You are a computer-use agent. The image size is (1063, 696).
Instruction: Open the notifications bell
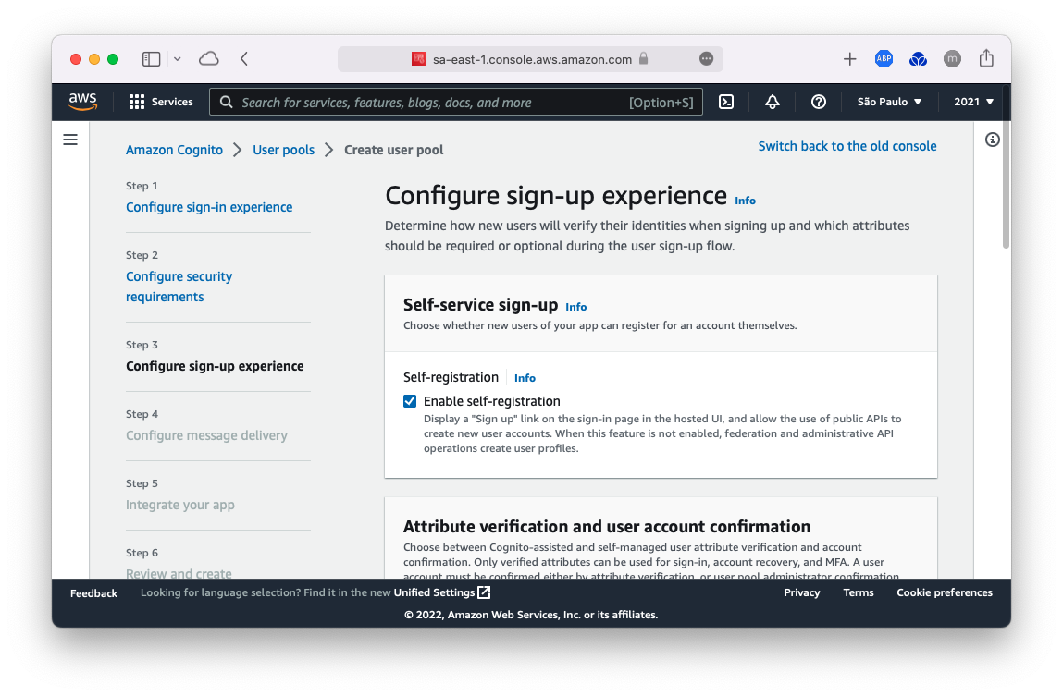[773, 102]
